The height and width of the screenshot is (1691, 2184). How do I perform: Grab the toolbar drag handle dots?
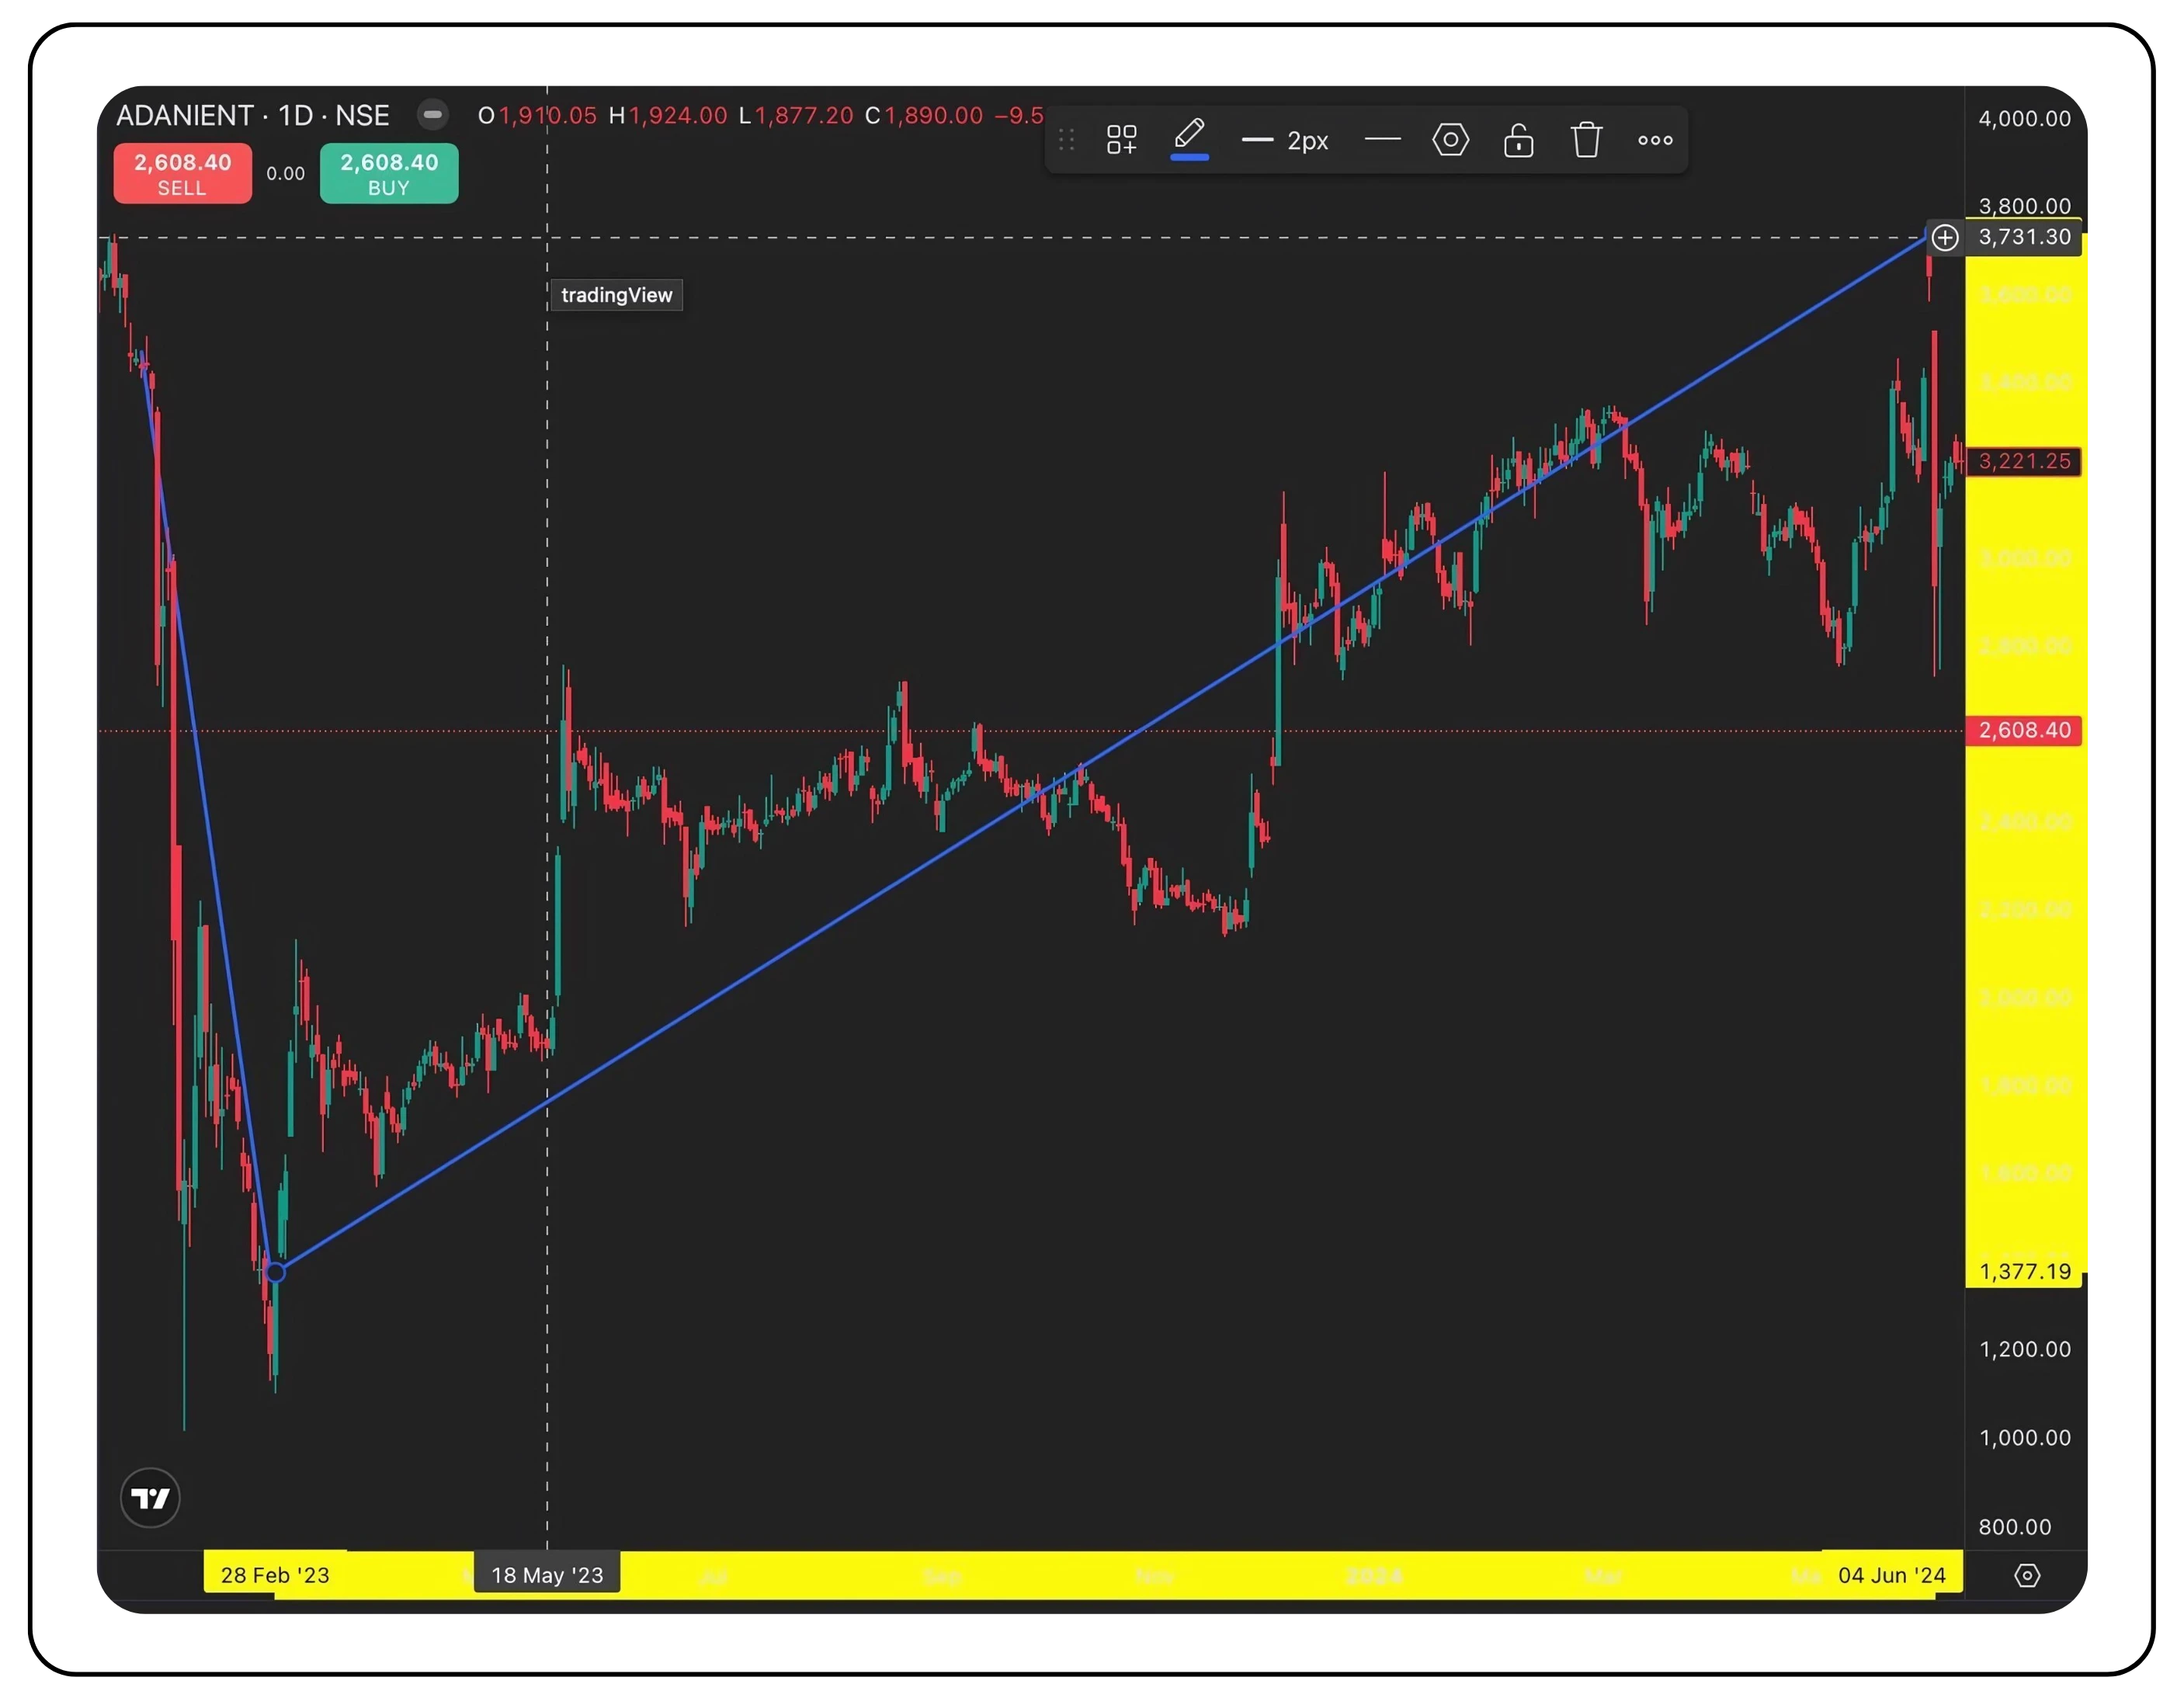[x=1066, y=140]
